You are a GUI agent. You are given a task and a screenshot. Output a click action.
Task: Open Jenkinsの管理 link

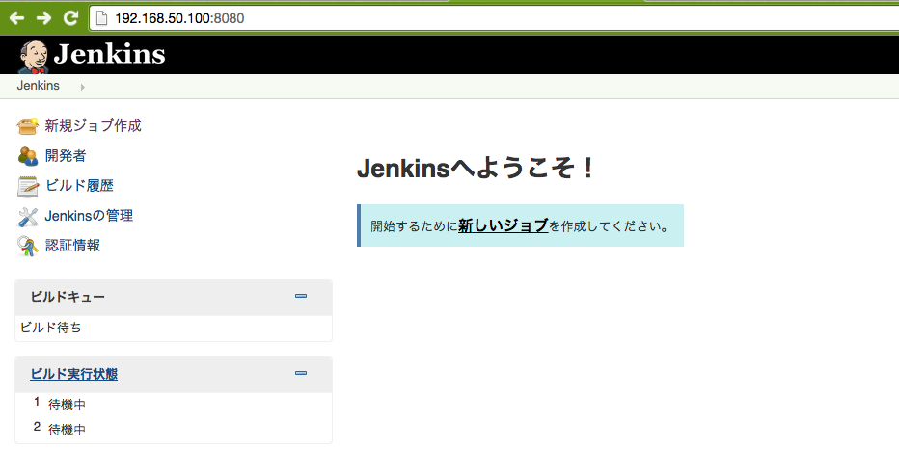89,216
